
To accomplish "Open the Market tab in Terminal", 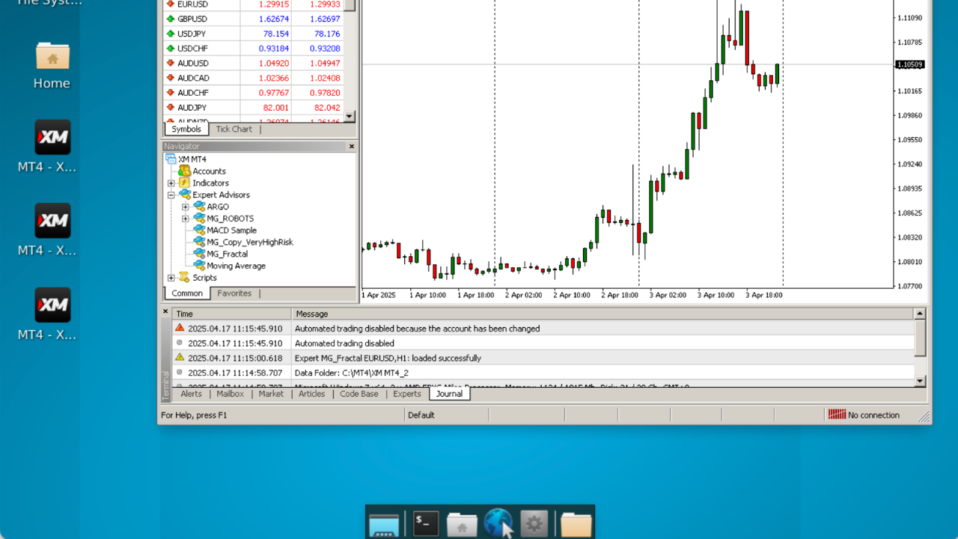I will tap(271, 394).
